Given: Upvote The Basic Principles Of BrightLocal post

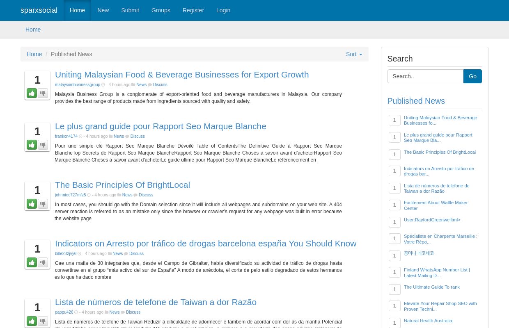Looking at the screenshot, I should 32,204.
